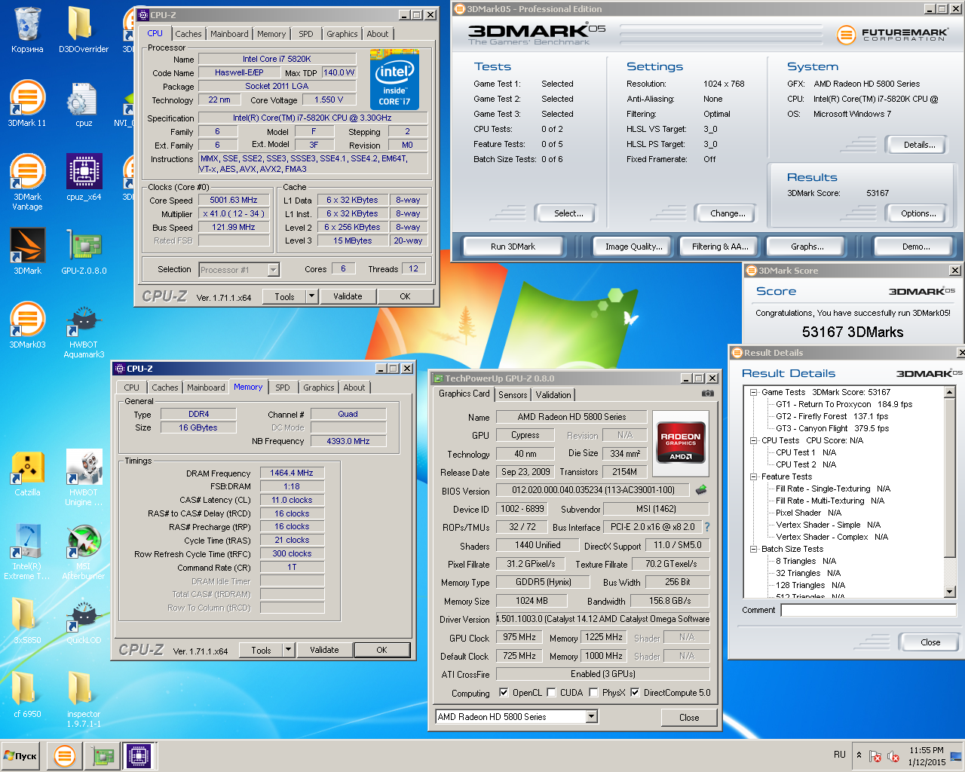Image resolution: width=965 pixels, height=772 pixels.
Task: Launch the HWBOT Unigine desktop shortcut
Action: [83, 477]
